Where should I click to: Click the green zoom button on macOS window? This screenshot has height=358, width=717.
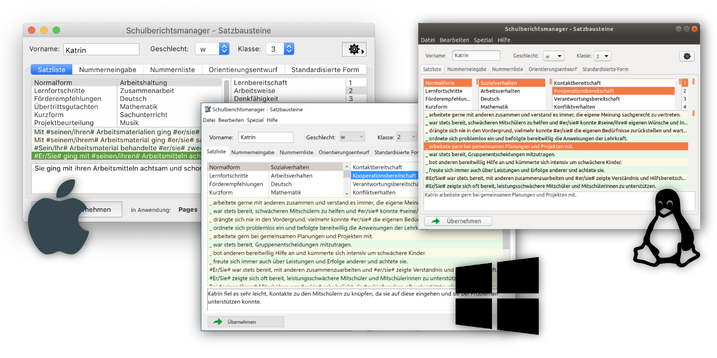tap(56, 30)
